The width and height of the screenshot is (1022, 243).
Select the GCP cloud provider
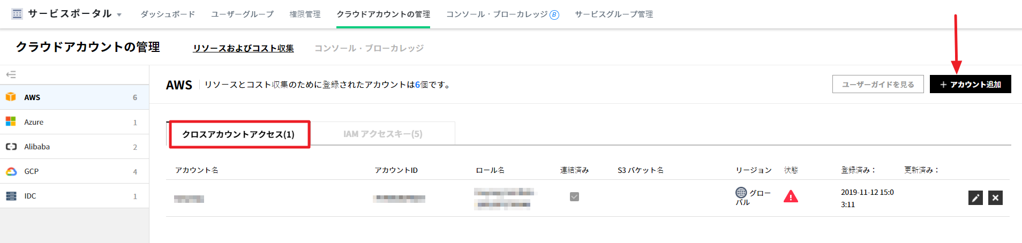32,171
